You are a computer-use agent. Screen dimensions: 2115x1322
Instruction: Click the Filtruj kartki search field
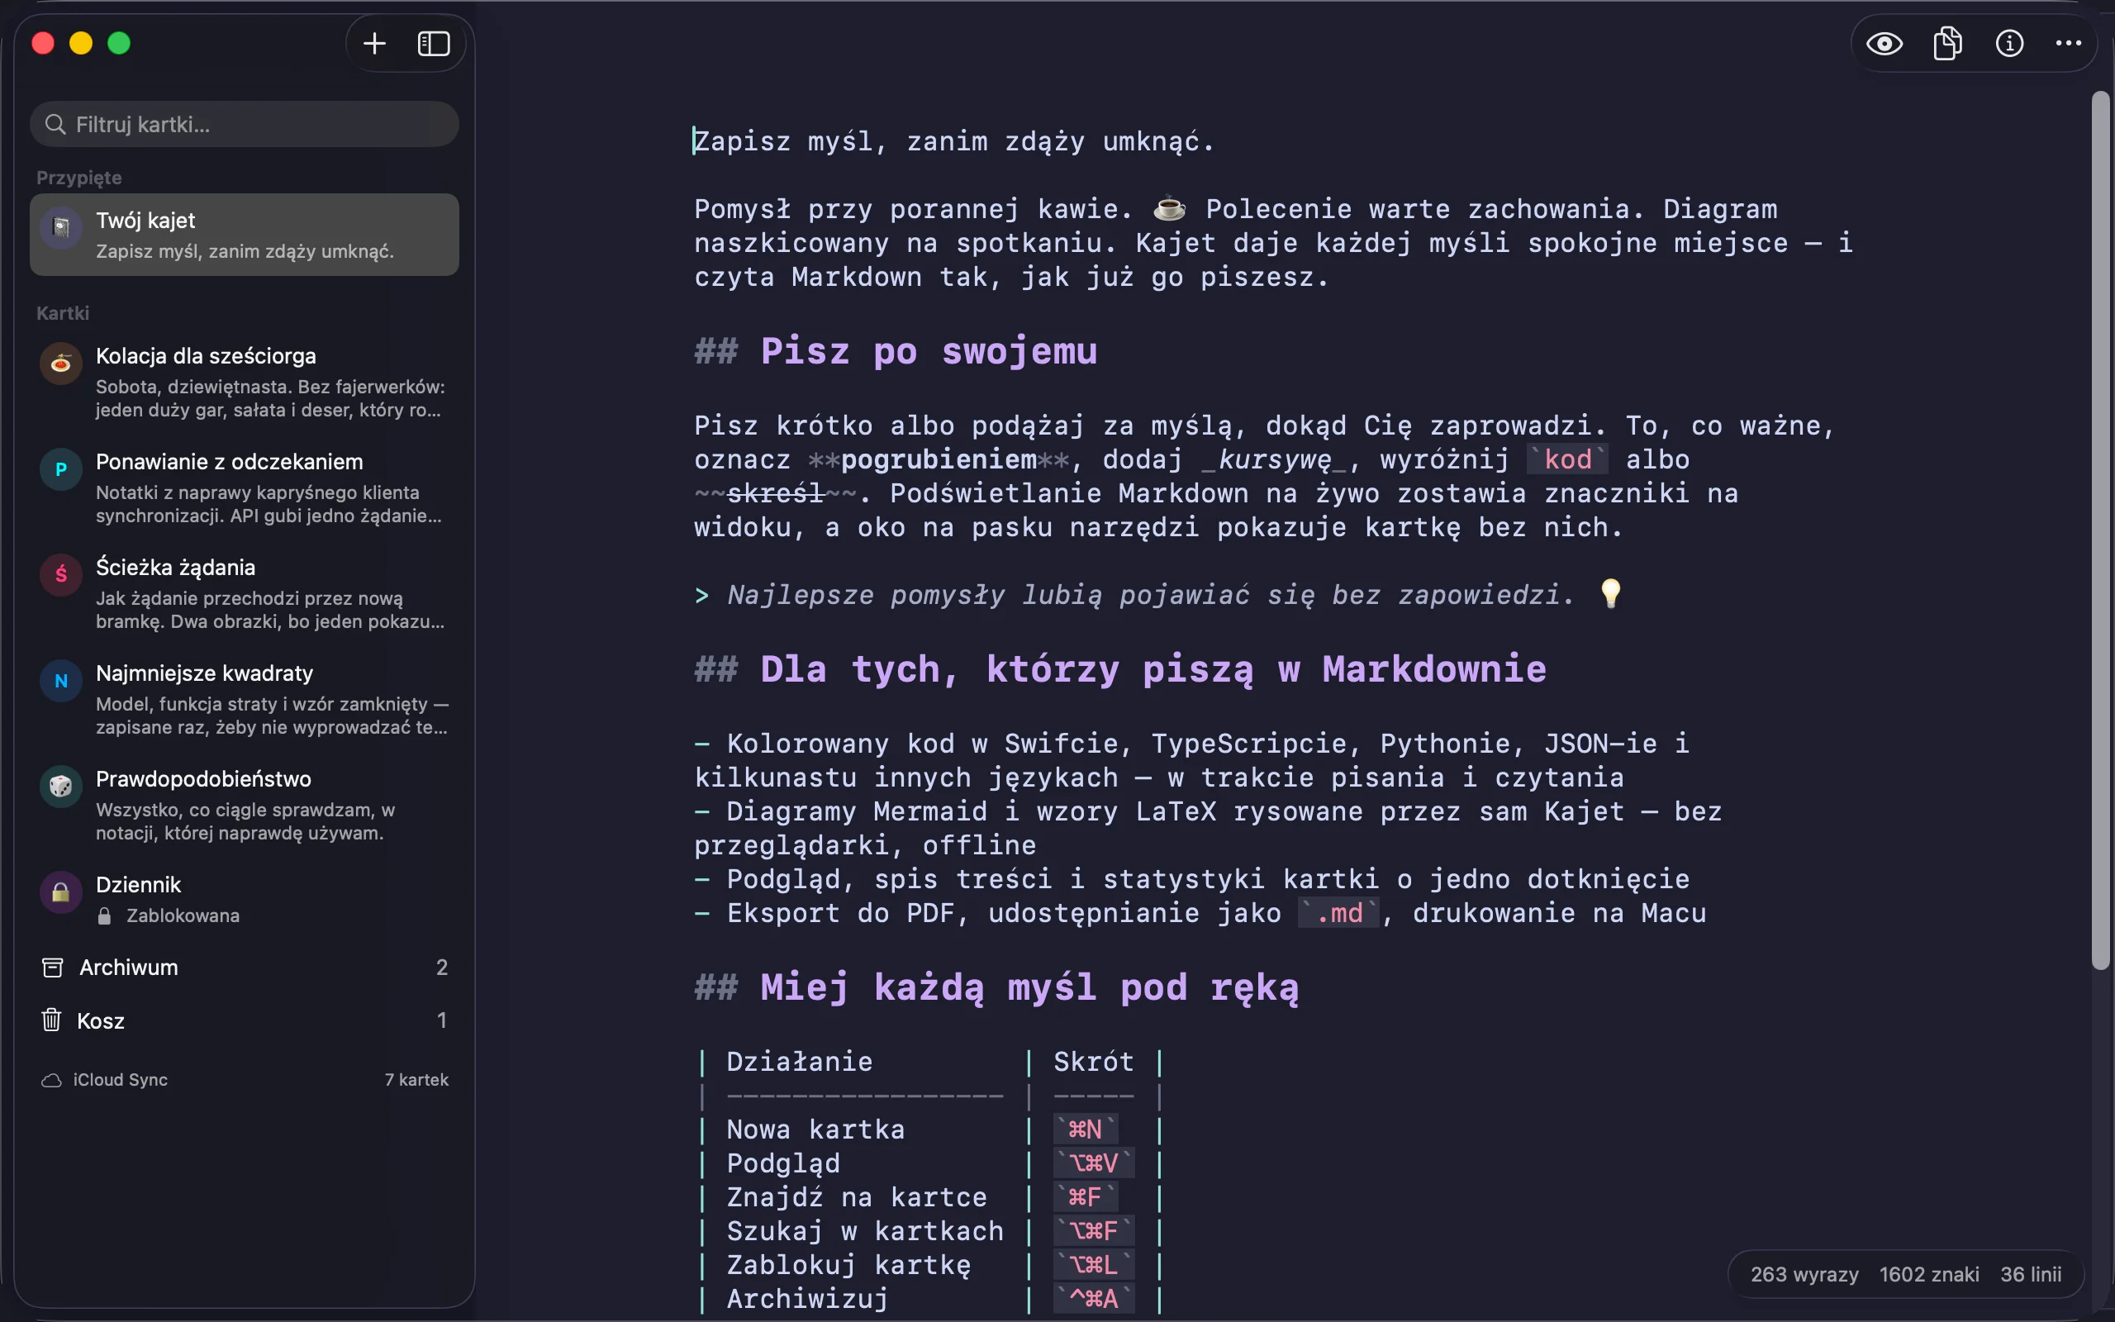tap(245, 124)
